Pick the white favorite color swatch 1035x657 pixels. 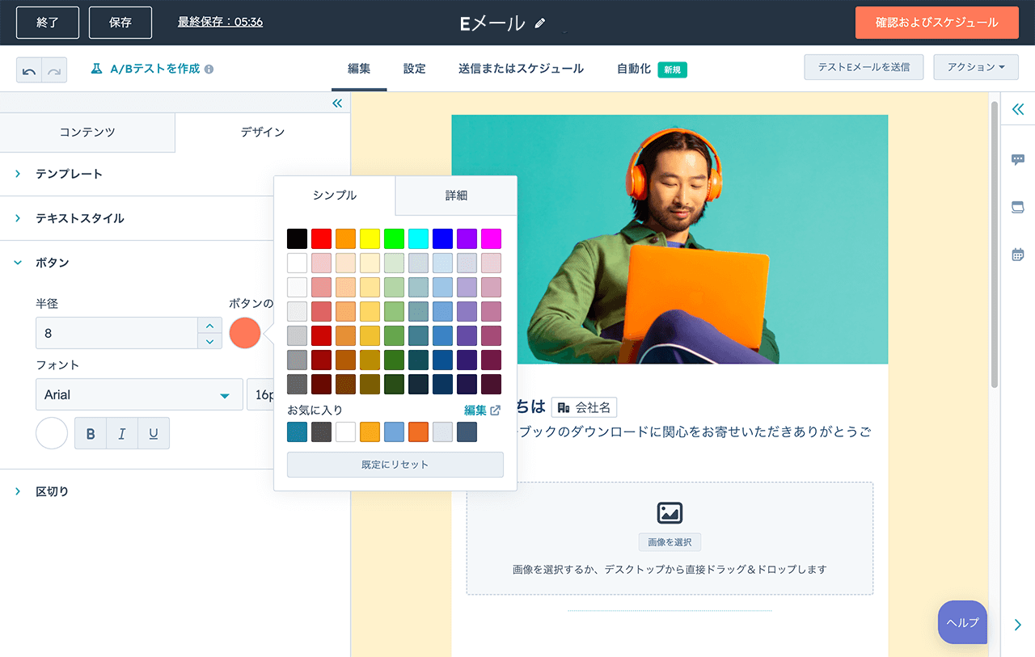click(346, 432)
